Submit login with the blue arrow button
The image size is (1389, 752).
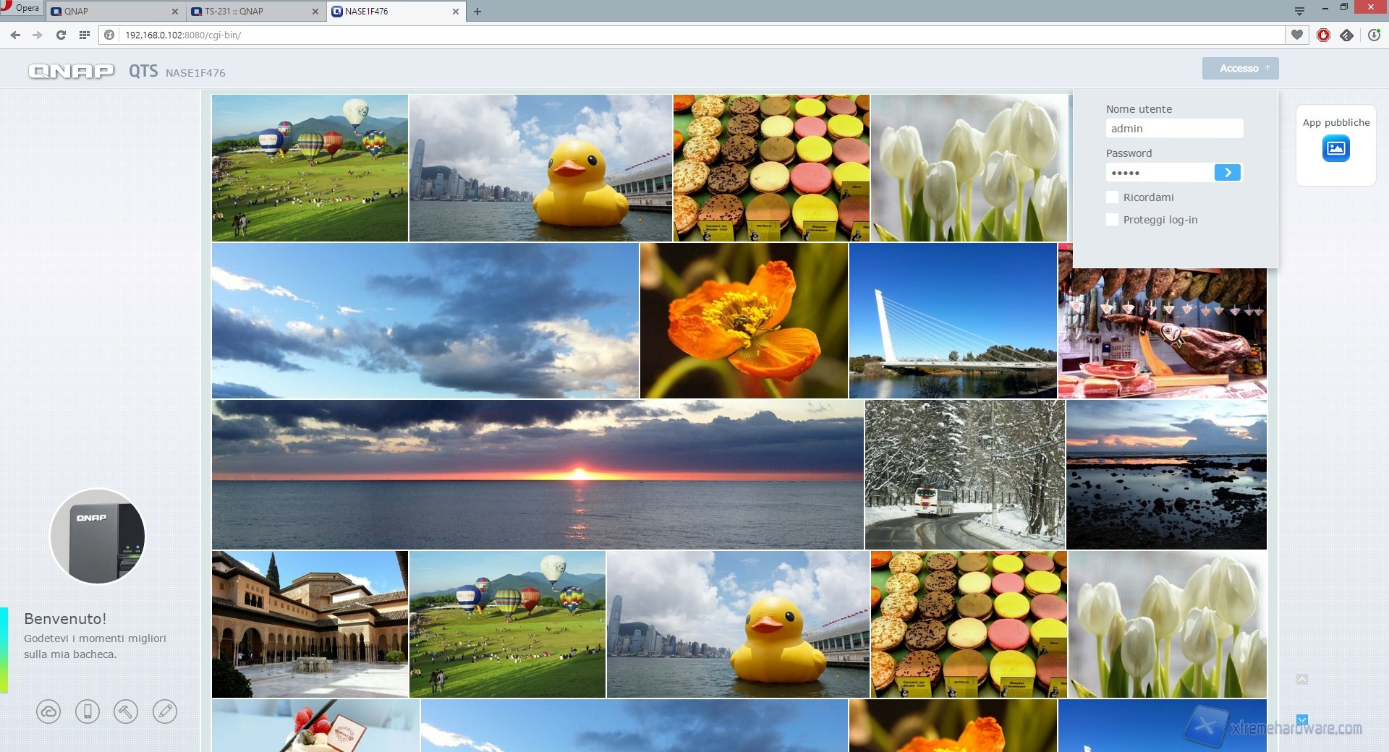pyautogui.click(x=1227, y=173)
